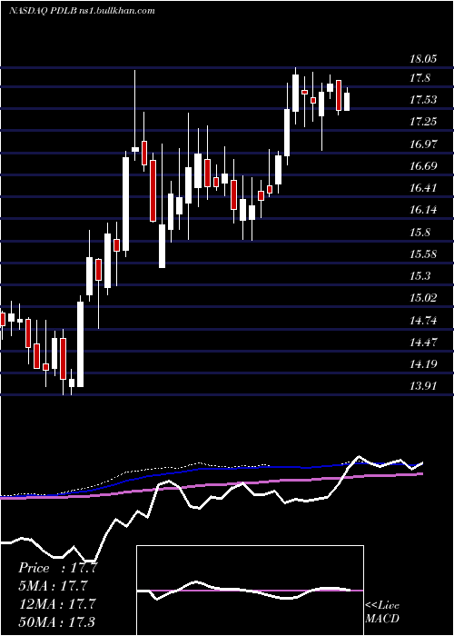The height and width of the screenshot is (636, 454).
Task: Click the 16.97 price axis label
Action: (x=424, y=144)
